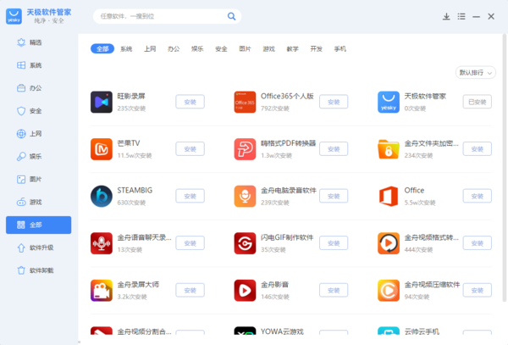Select 全部 in the sidebar
Screen dimensions: 508x345
point(39,225)
